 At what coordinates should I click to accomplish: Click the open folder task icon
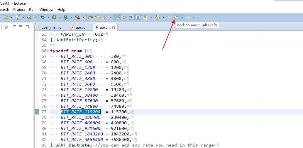[x=97, y=17]
